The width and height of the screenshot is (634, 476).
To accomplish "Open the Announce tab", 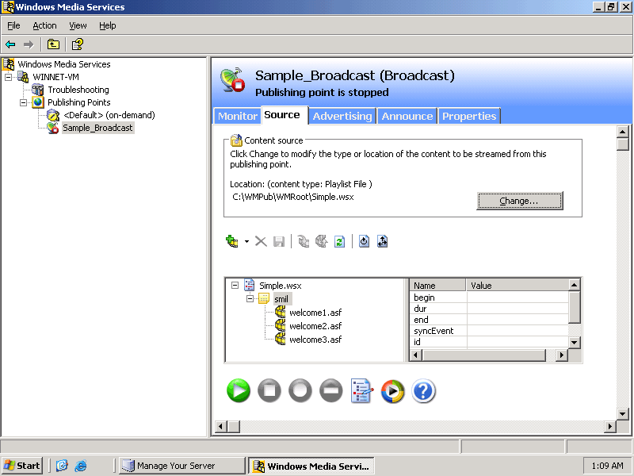I will pyautogui.click(x=407, y=116).
